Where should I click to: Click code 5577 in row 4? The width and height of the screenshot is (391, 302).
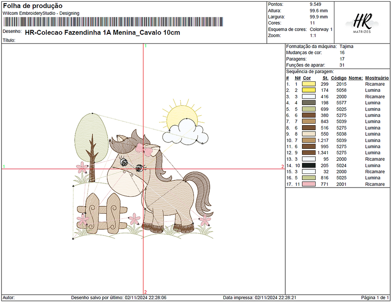342,103
